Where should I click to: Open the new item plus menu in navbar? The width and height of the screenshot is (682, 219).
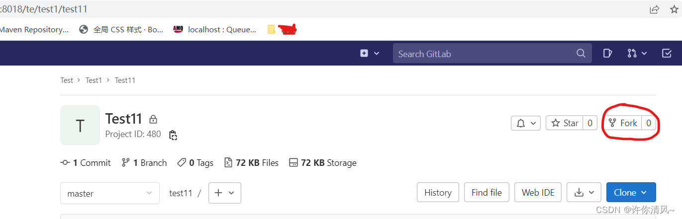370,53
